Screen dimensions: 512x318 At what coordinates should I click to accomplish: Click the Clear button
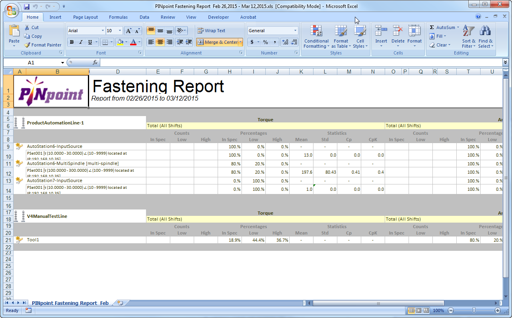coord(440,45)
